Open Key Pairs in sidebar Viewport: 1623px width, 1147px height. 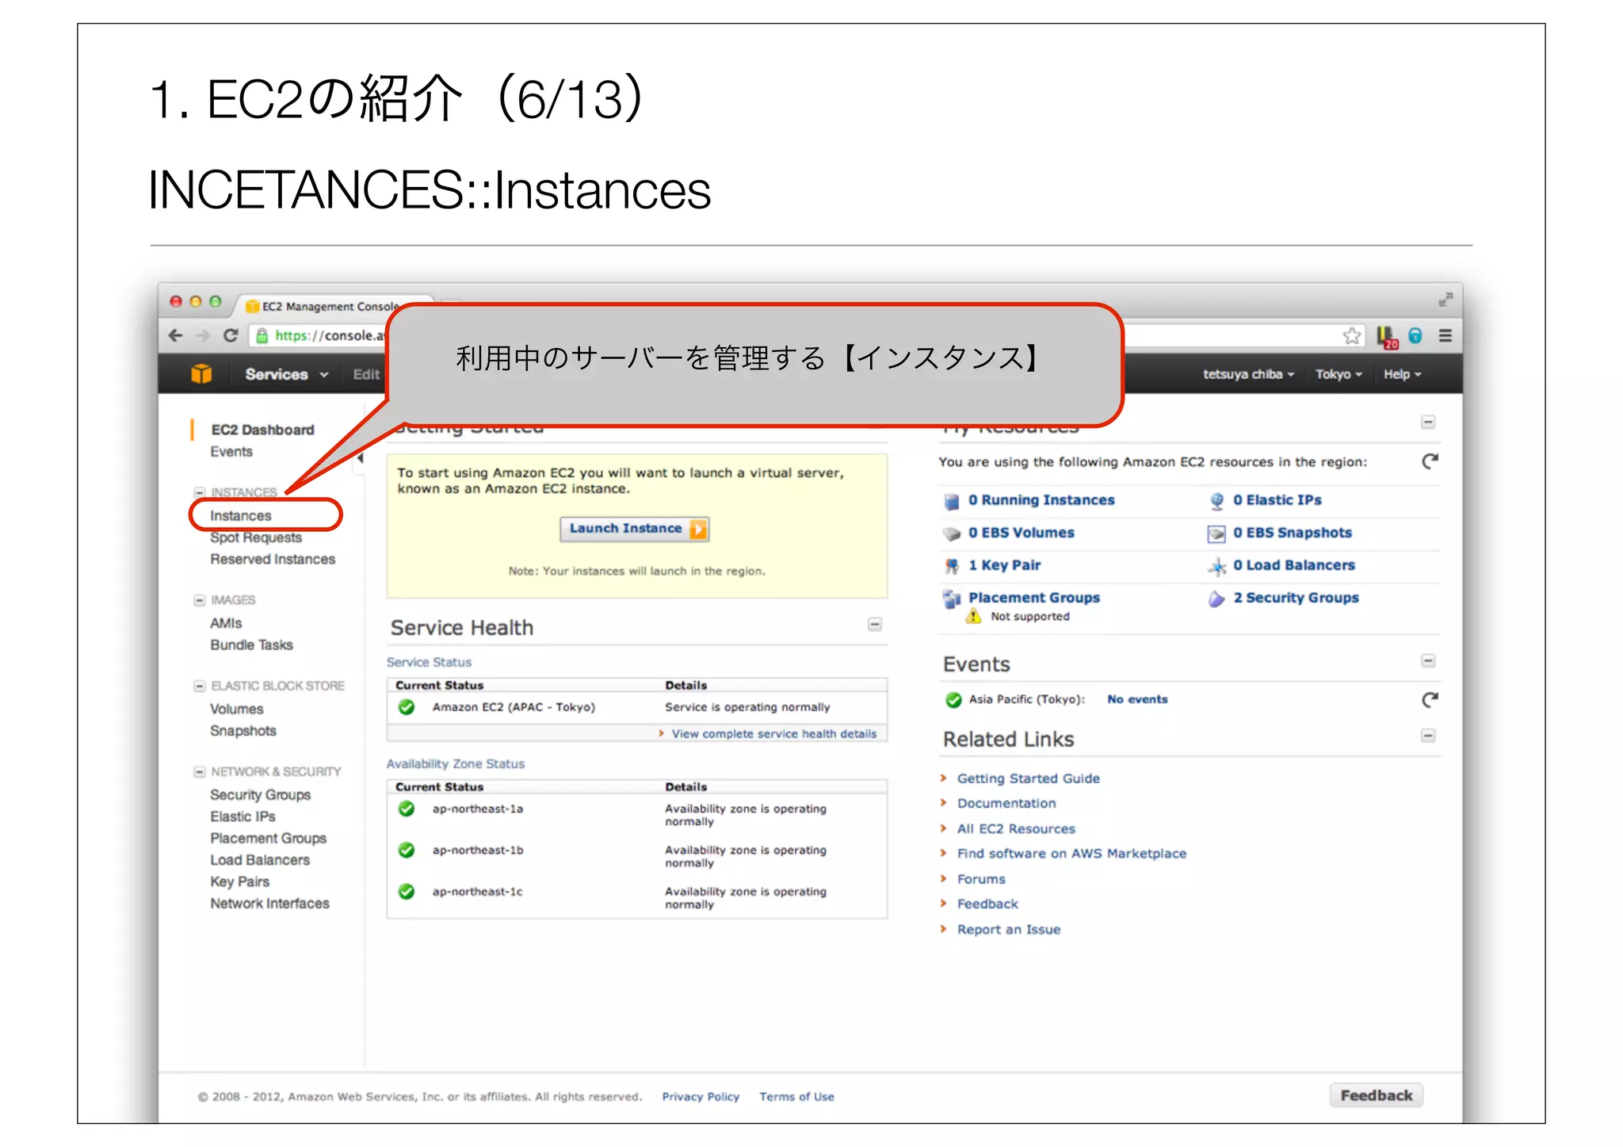(x=239, y=881)
